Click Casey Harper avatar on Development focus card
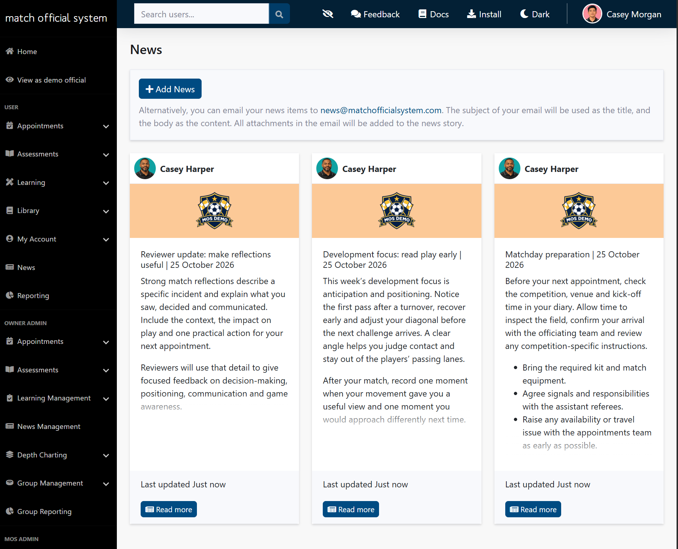Screen dimensions: 678x549 (327, 168)
